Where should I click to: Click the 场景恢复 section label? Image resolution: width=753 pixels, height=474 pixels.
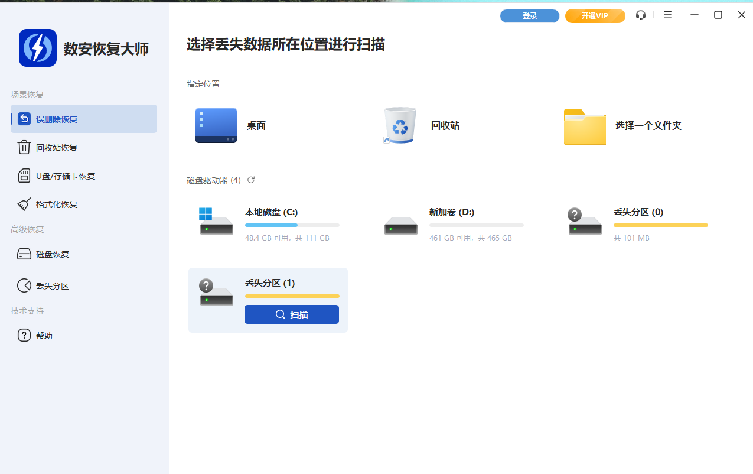[x=27, y=94]
